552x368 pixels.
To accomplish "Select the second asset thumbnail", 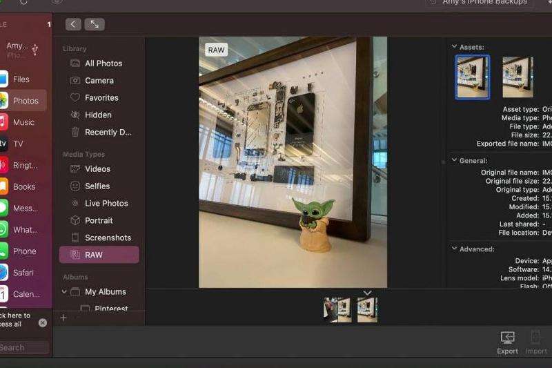I will coord(518,77).
